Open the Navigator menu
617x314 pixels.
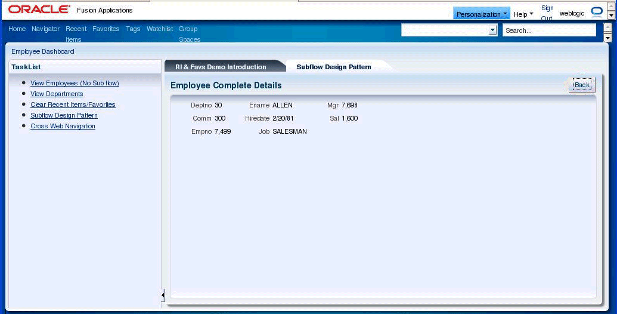click(46, 29)
